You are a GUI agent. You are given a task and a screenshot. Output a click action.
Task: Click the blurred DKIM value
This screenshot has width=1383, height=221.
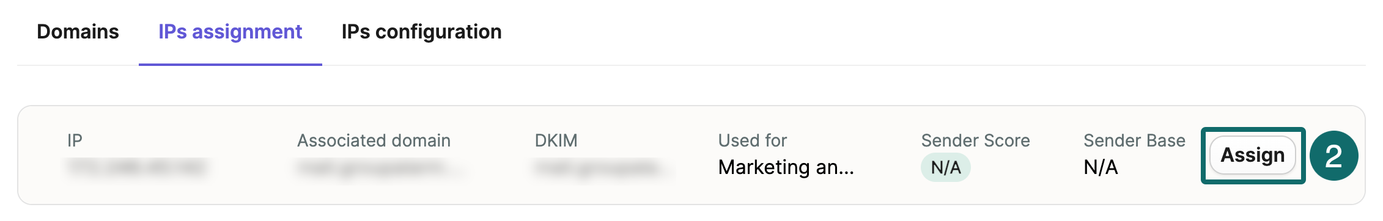[602, 167]
